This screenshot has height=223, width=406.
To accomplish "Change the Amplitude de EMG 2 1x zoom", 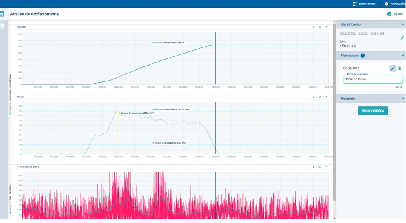I will tap(320, 167).
